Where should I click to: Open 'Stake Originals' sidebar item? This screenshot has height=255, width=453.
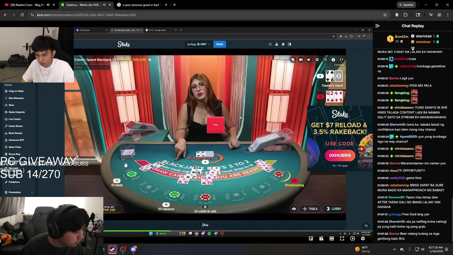pyautogui.click(x=17, y=112)
